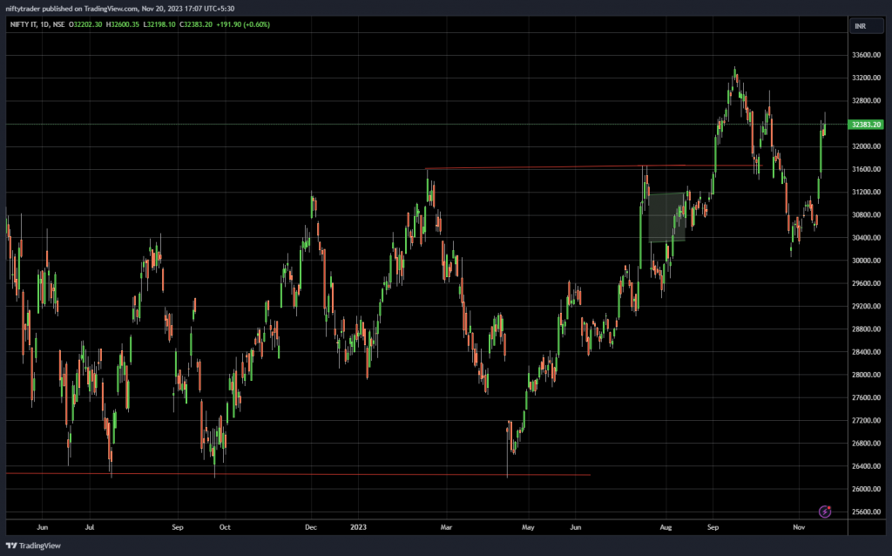Click the 31600.00 price axis label
This screenshot has width=892, height=556.
(866, 169)
